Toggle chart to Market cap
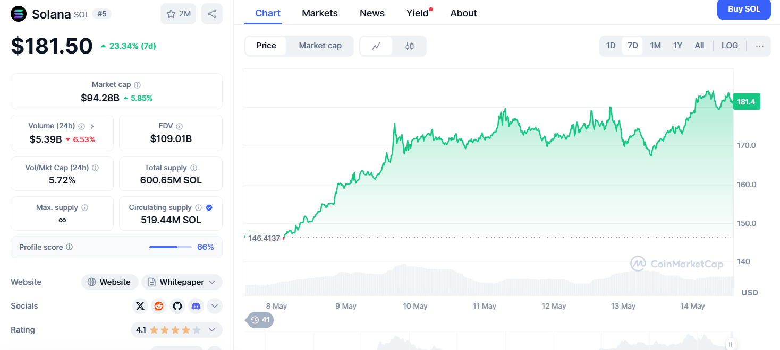Viewport: 780px width, 350px height. point(320,46)
